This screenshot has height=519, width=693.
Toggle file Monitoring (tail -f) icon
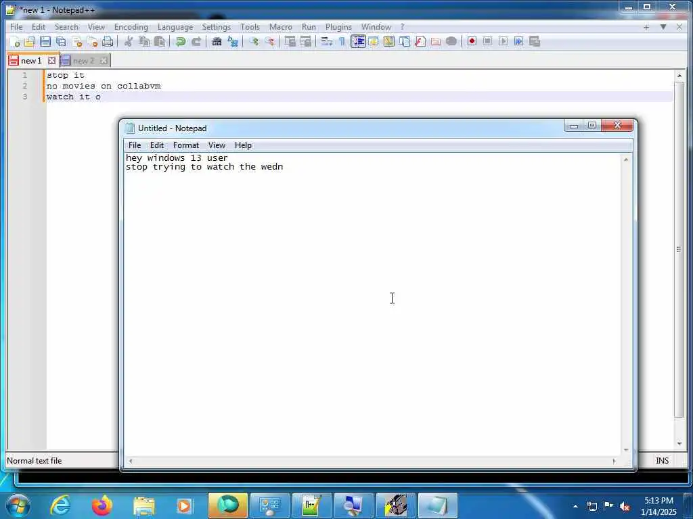451,41
